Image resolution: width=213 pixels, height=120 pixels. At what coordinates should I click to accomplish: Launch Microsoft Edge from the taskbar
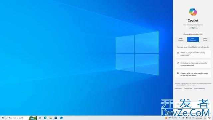pos(45,118)
